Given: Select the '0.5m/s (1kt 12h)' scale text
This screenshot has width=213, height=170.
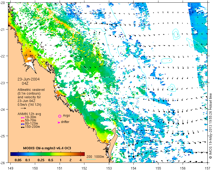Looking at the screenshot, I should (29, 105).
